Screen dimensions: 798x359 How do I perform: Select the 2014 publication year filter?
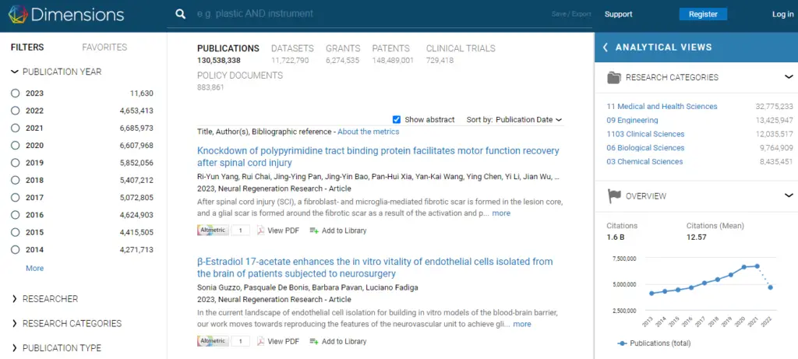(x=16, y=250)
